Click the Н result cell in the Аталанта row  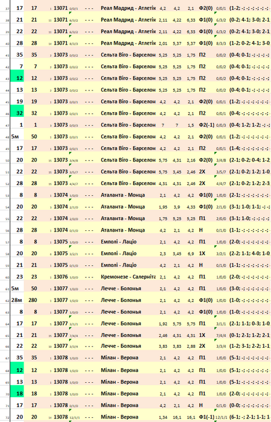point(201,230)
